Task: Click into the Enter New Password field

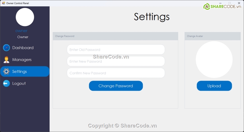Action: (116, 61)
